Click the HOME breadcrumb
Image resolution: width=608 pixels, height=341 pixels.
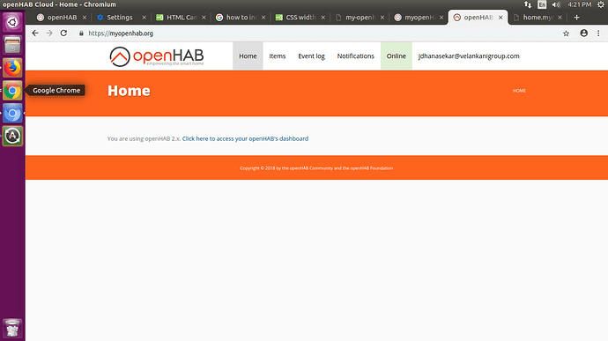coord(519,91)
